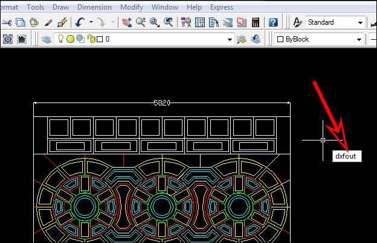Open the Dimension menu
The height and width of the screenshot is (243, 377).
94,7
